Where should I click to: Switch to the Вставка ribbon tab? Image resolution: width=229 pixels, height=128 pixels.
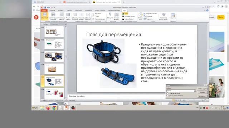[61, 10]
